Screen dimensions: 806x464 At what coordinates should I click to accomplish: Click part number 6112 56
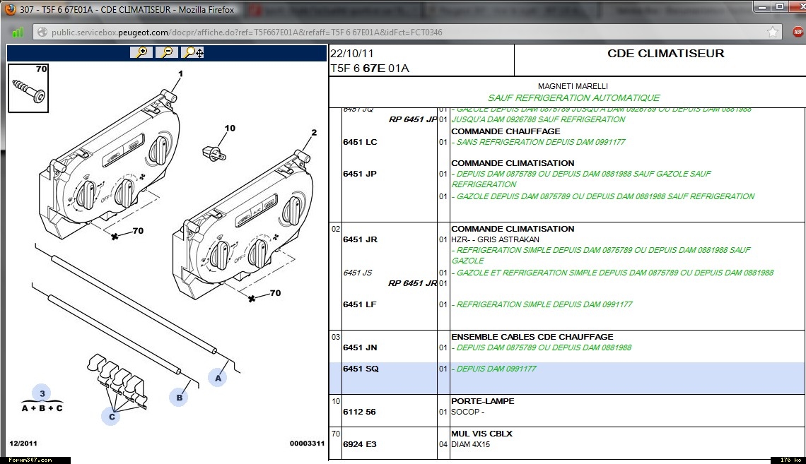[359, 412]
